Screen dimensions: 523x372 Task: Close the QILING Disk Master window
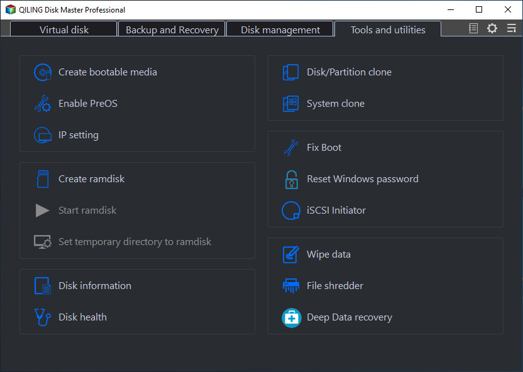coord(508,9)
